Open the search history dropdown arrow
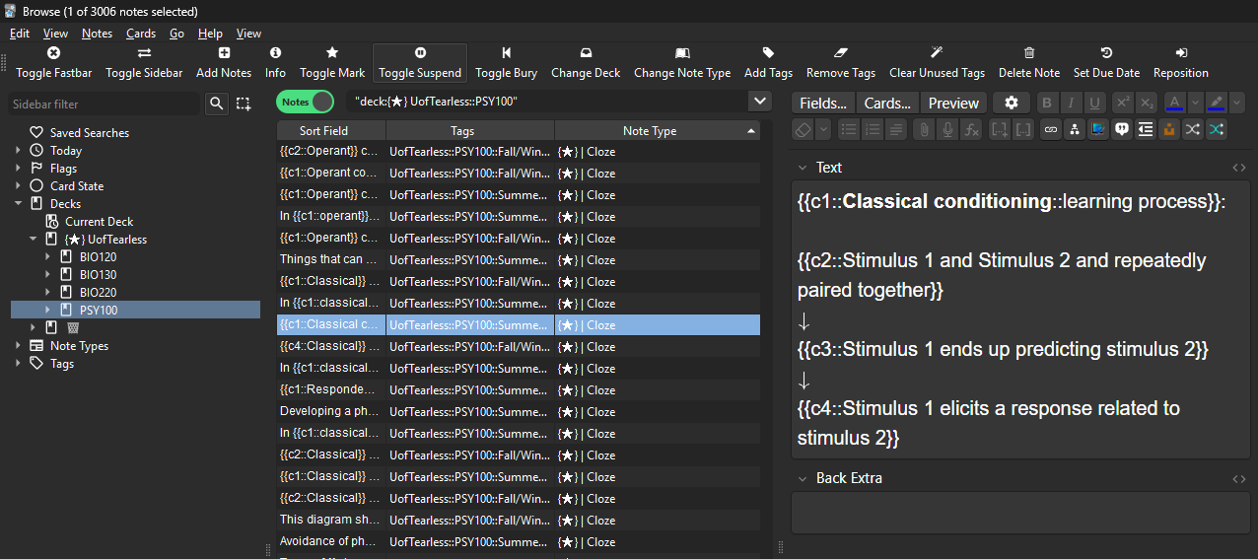The height and width of the screenshot is (559, 1258). [759, 102]
